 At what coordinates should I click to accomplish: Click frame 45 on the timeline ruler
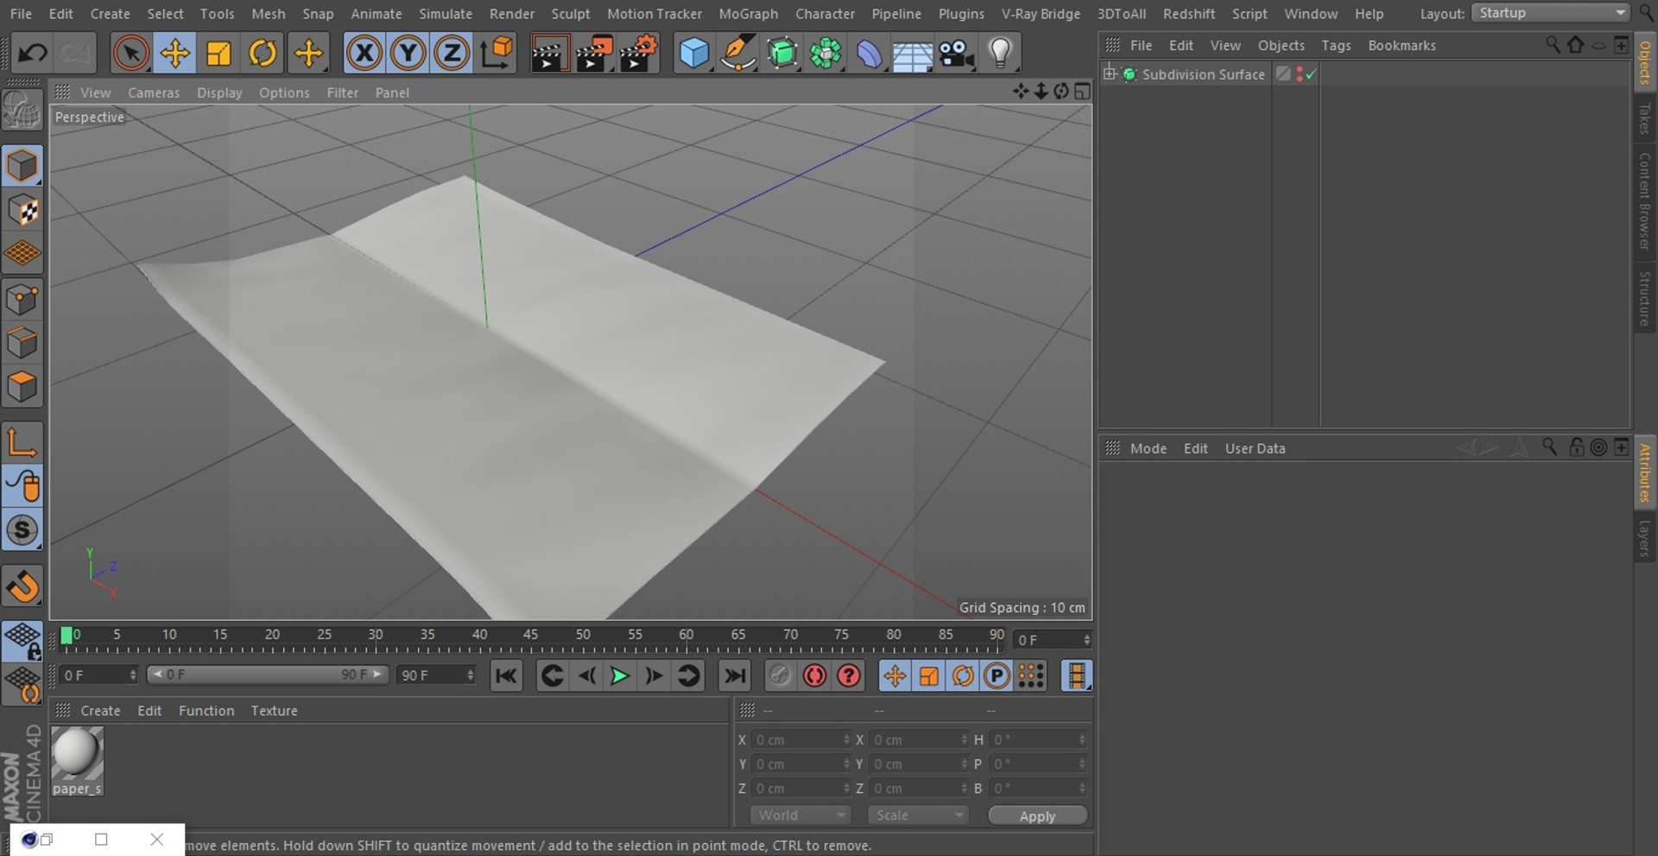coord(530,634)
